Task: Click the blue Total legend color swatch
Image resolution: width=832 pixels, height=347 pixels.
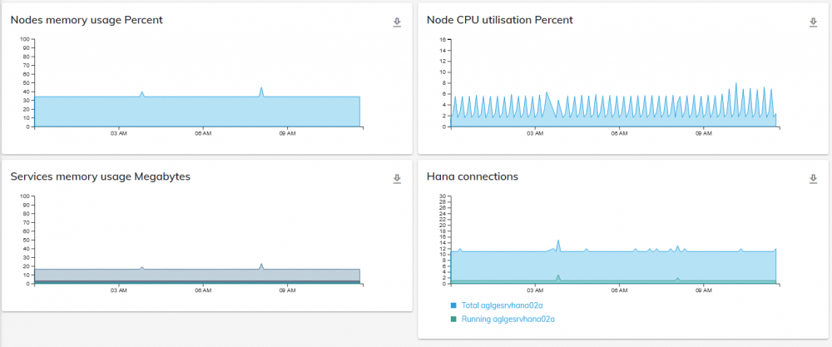Action: tap(453, 306)
